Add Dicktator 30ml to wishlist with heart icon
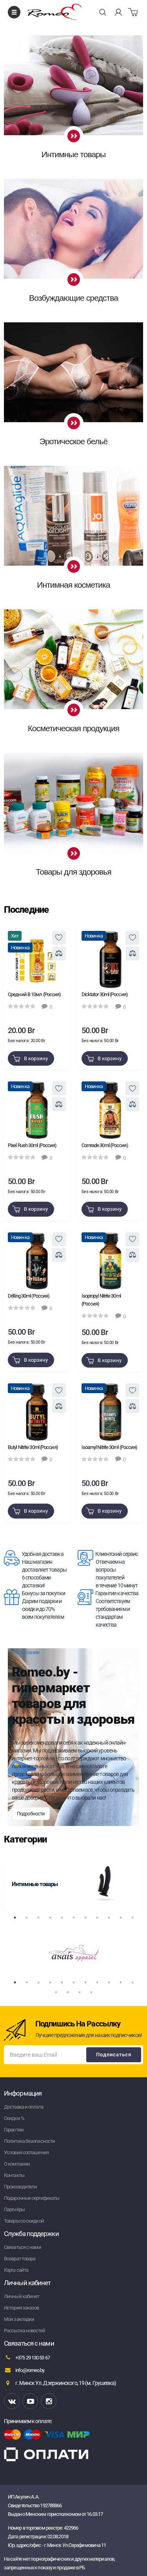The image size is (147, 2576). pyautogui.click(x=132, y=937)
